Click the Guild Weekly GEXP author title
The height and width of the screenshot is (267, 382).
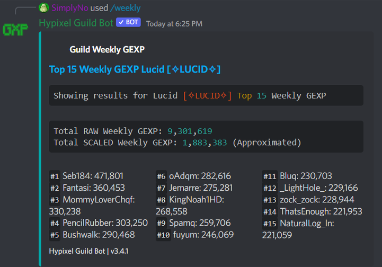click(107, 49)
